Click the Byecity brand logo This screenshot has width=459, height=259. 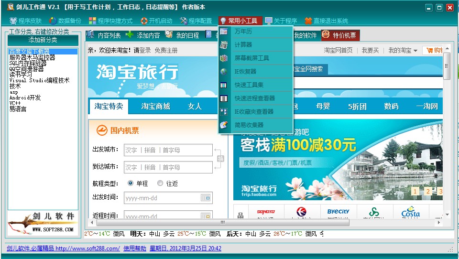click(x=338, y=211)
